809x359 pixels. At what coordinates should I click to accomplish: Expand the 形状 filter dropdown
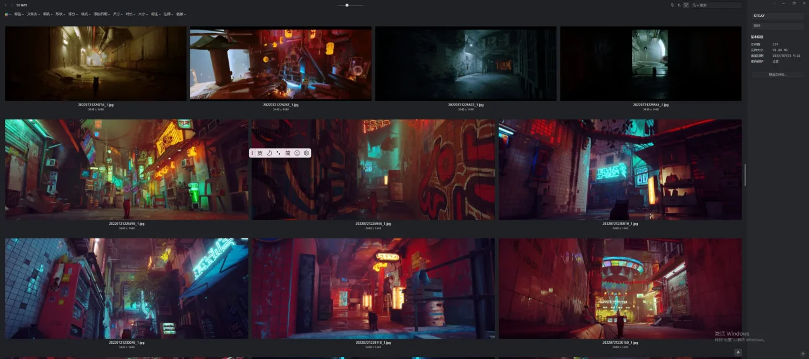click(x=60, y=14)
